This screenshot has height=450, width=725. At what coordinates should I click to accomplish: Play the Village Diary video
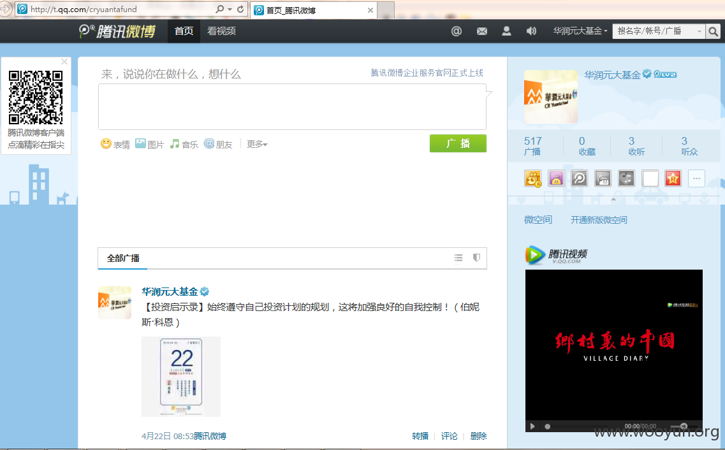pos(532,426)
